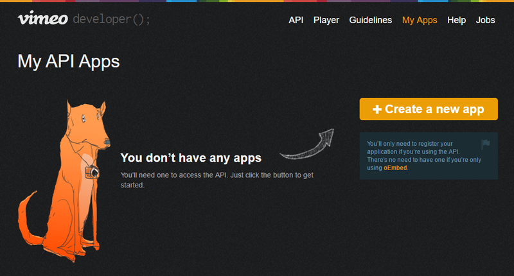Click text "You'll only need to register your"
Viewport: 514px width, 276px height.
410,144
